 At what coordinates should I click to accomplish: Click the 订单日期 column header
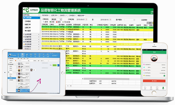pyautogui.click(x=45, y=24)
